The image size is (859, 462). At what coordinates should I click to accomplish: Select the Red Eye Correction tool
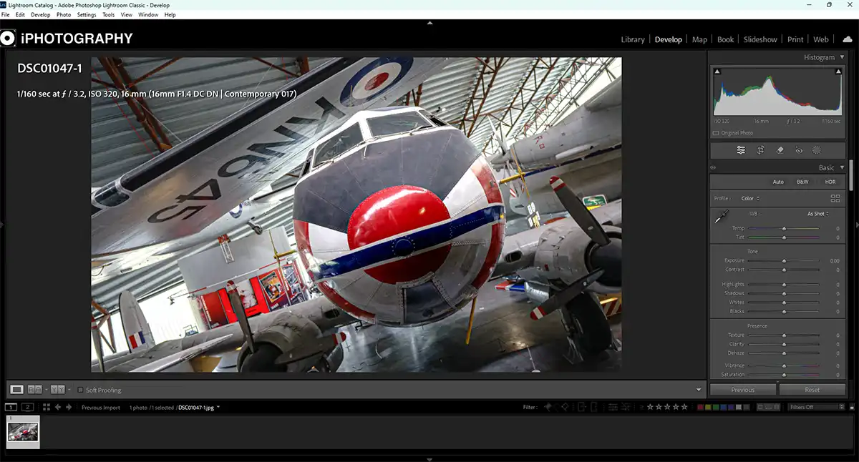[798, 150]
